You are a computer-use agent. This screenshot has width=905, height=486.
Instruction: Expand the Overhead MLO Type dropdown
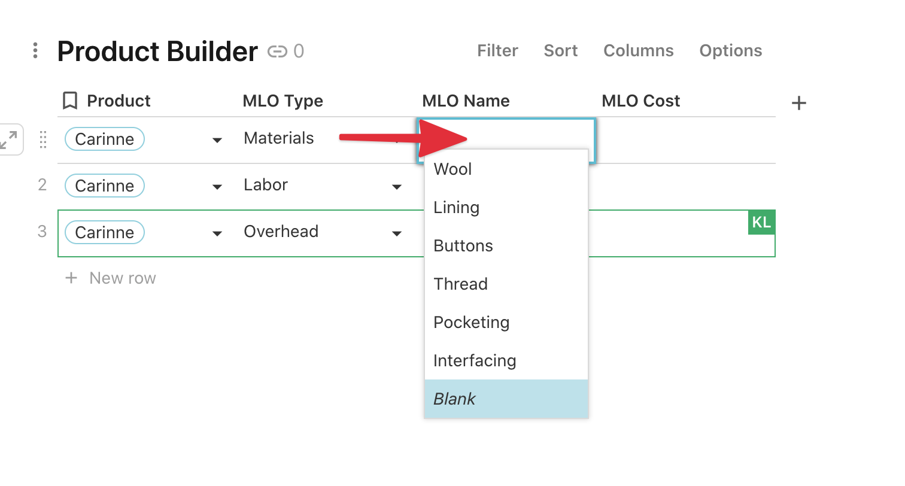tap(396, 233)
